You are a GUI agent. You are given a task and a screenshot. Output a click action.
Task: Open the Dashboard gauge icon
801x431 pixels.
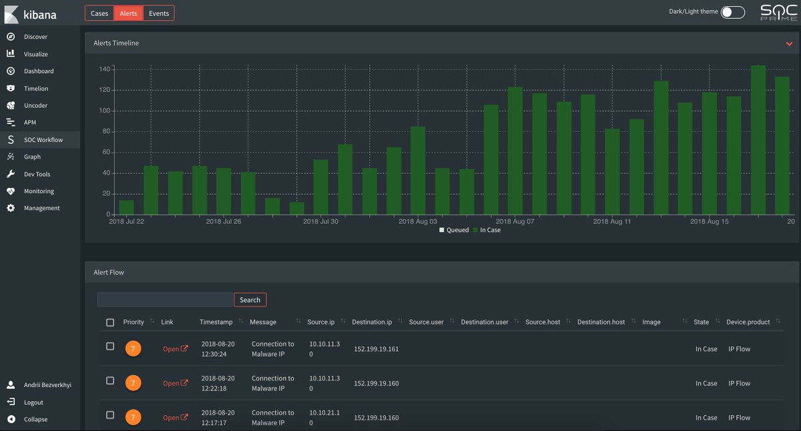[x=11, y=71]
